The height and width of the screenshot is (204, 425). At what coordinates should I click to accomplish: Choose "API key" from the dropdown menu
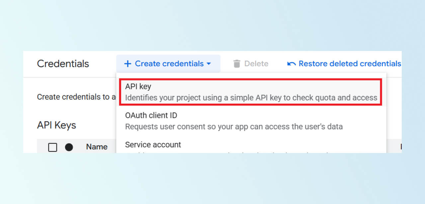[138, 86]
